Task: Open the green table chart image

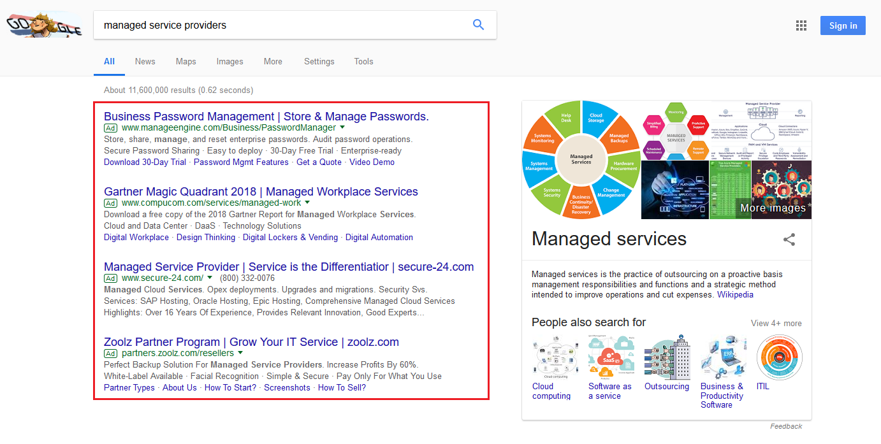Action: (x=731, y=190)
